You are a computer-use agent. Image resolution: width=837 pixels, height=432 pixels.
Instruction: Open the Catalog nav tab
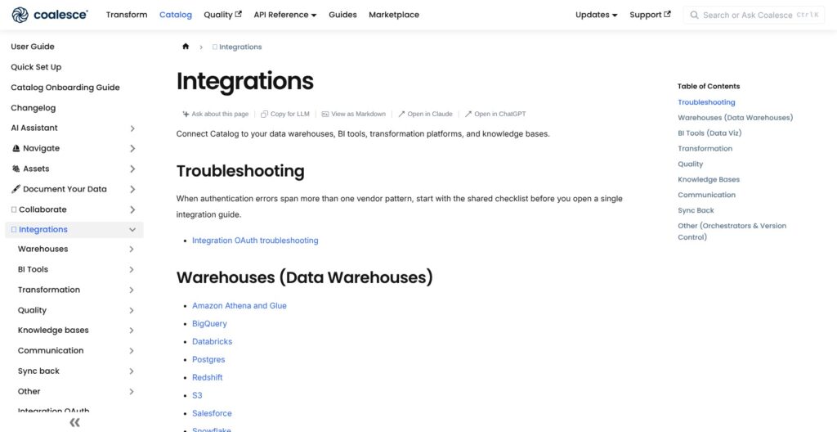[176, 15]
